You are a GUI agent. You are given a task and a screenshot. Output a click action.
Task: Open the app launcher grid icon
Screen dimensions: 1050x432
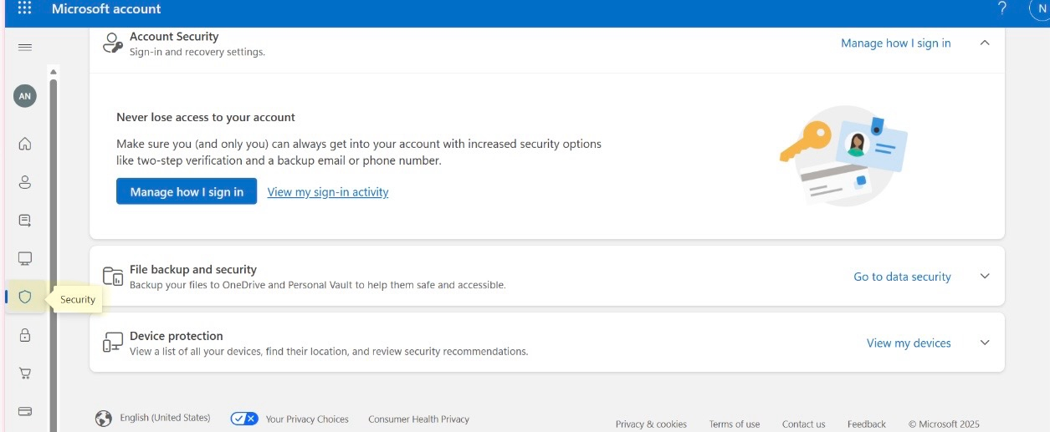(x=24, y=9)
